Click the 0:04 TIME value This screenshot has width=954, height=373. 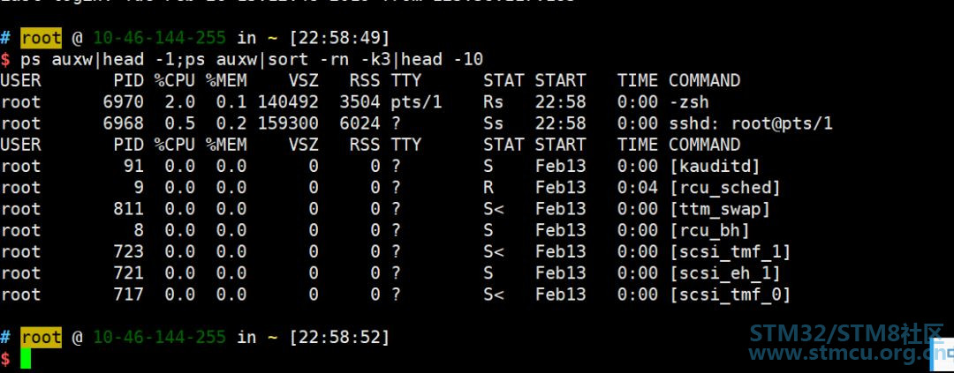tap(638, 188)
